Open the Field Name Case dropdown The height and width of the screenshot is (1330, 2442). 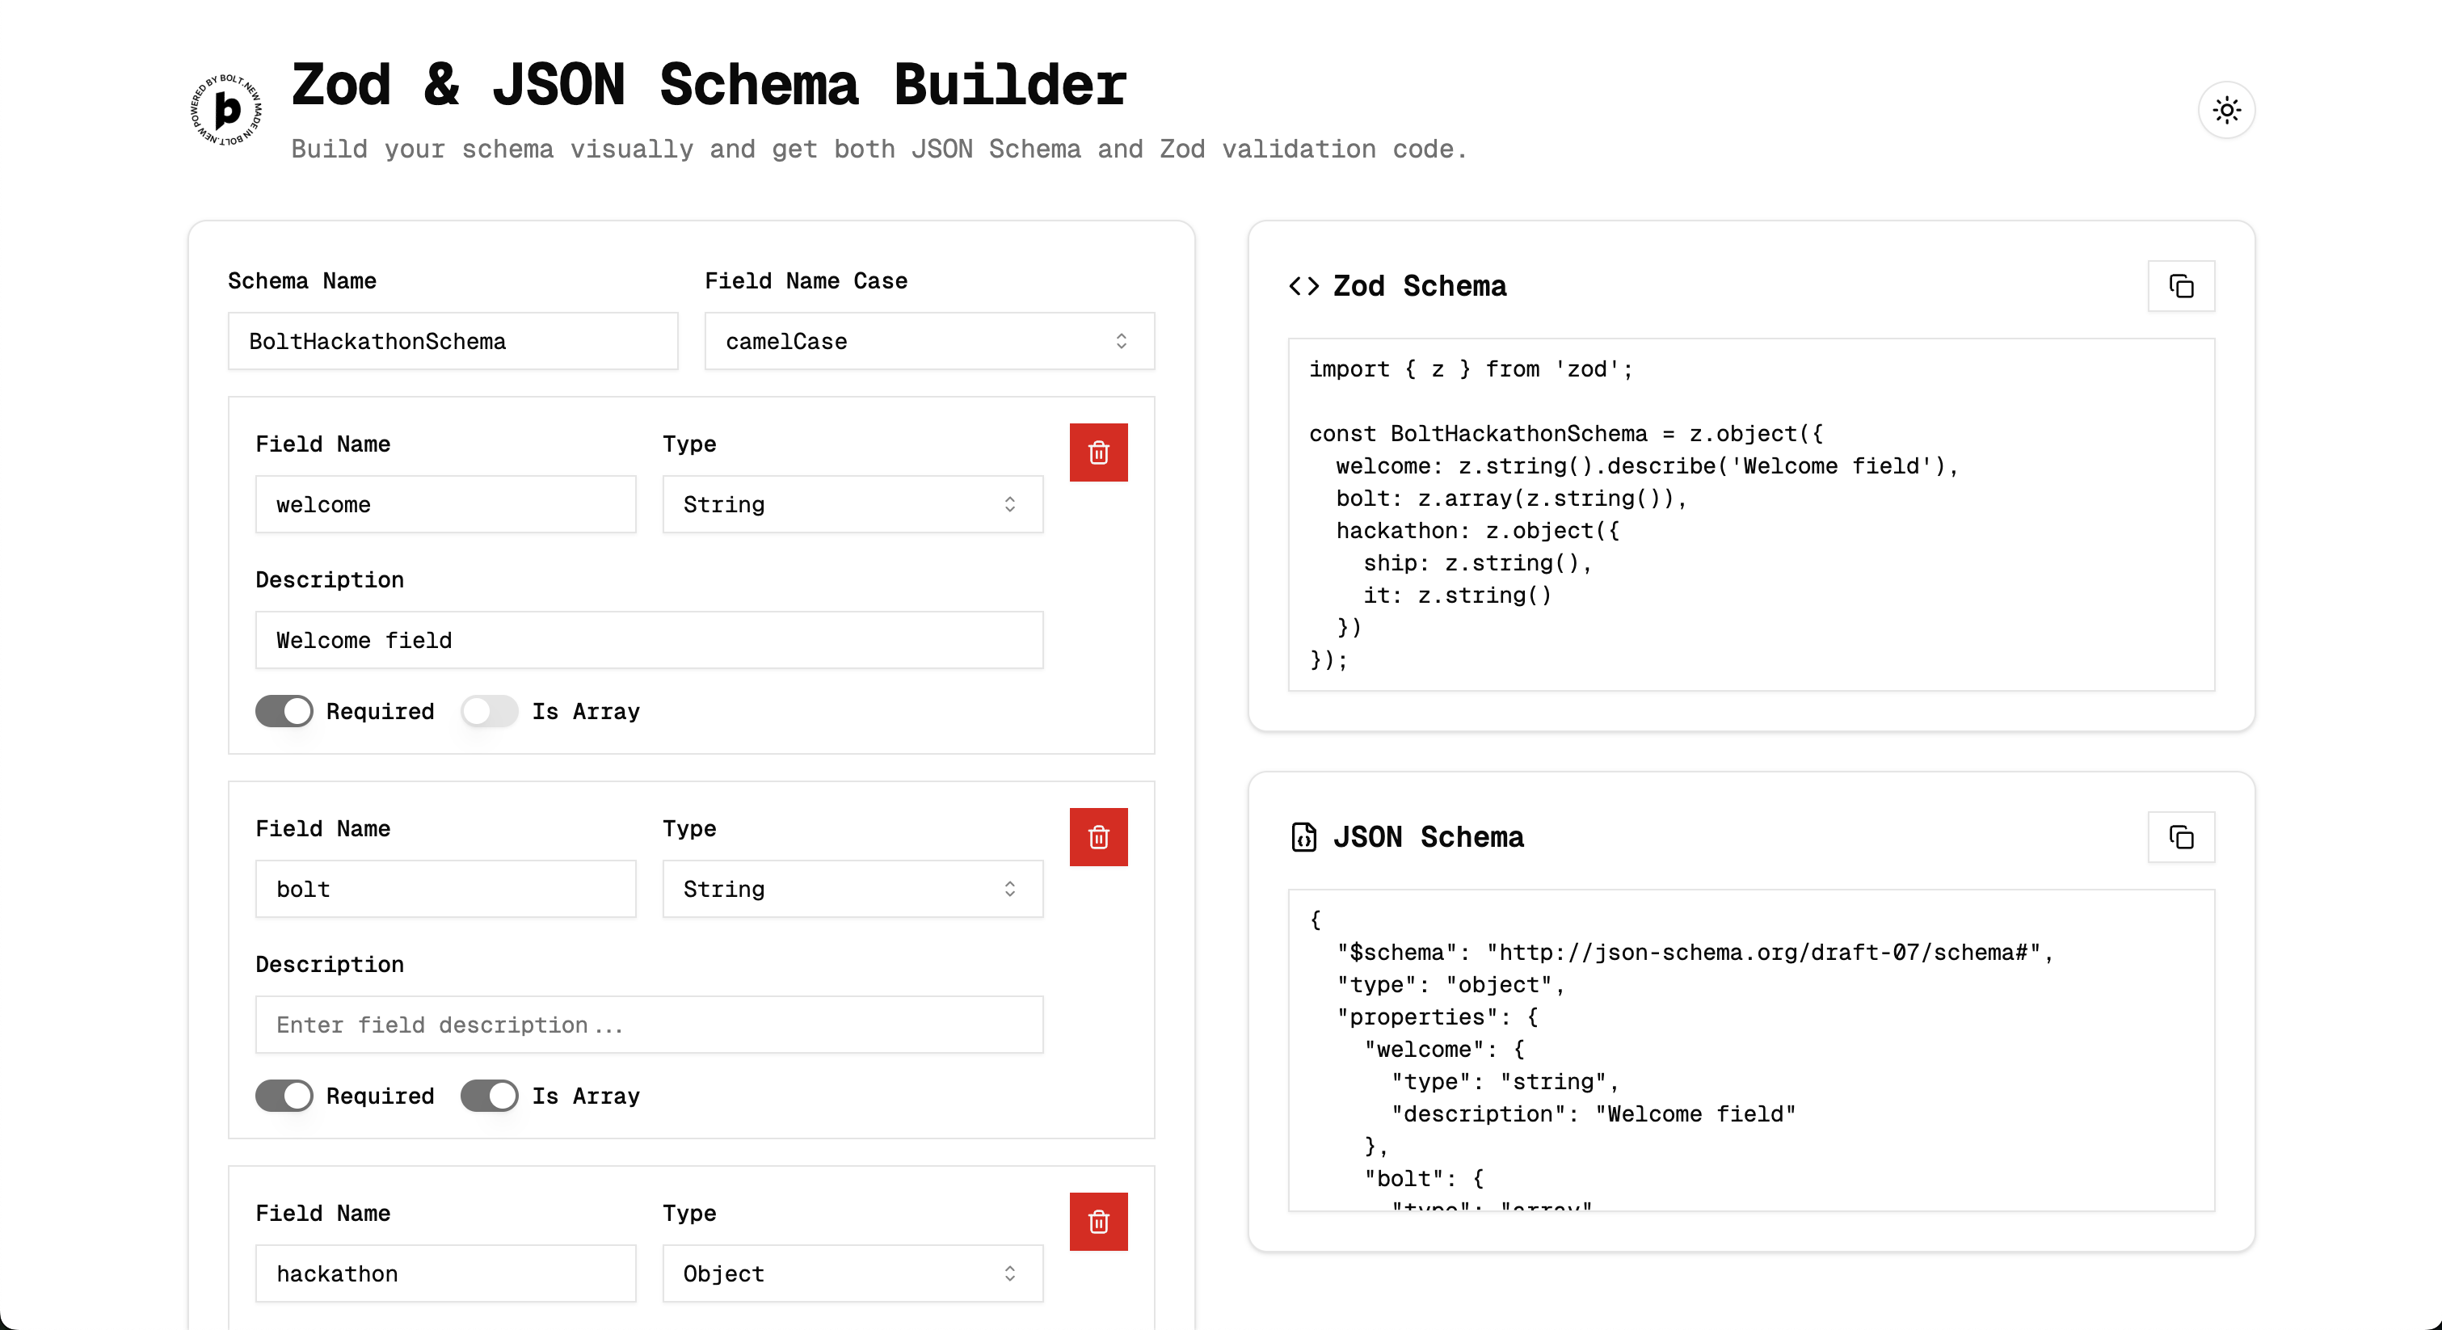928,341
